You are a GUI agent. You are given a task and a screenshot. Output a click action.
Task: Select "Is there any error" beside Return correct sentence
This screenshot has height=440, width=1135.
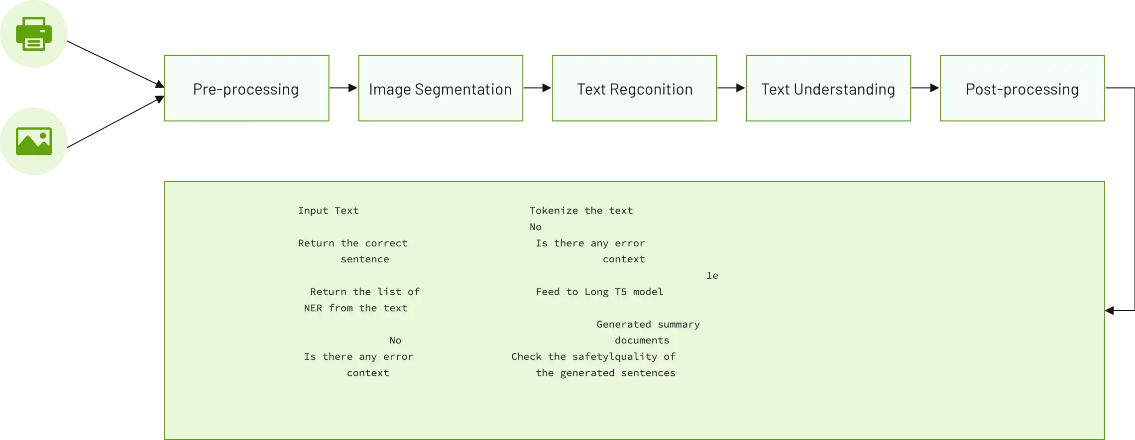click(x=590, y=243)
